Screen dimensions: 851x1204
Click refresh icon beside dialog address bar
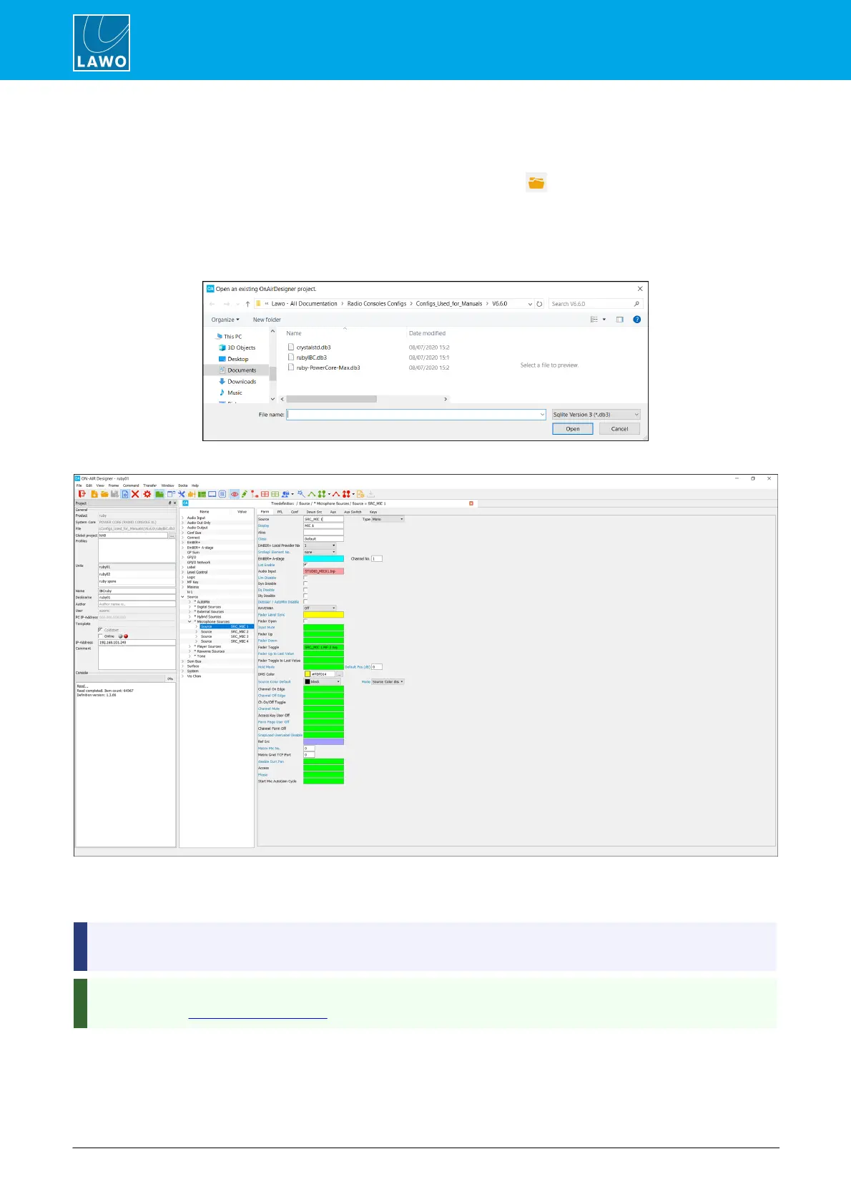540,304
